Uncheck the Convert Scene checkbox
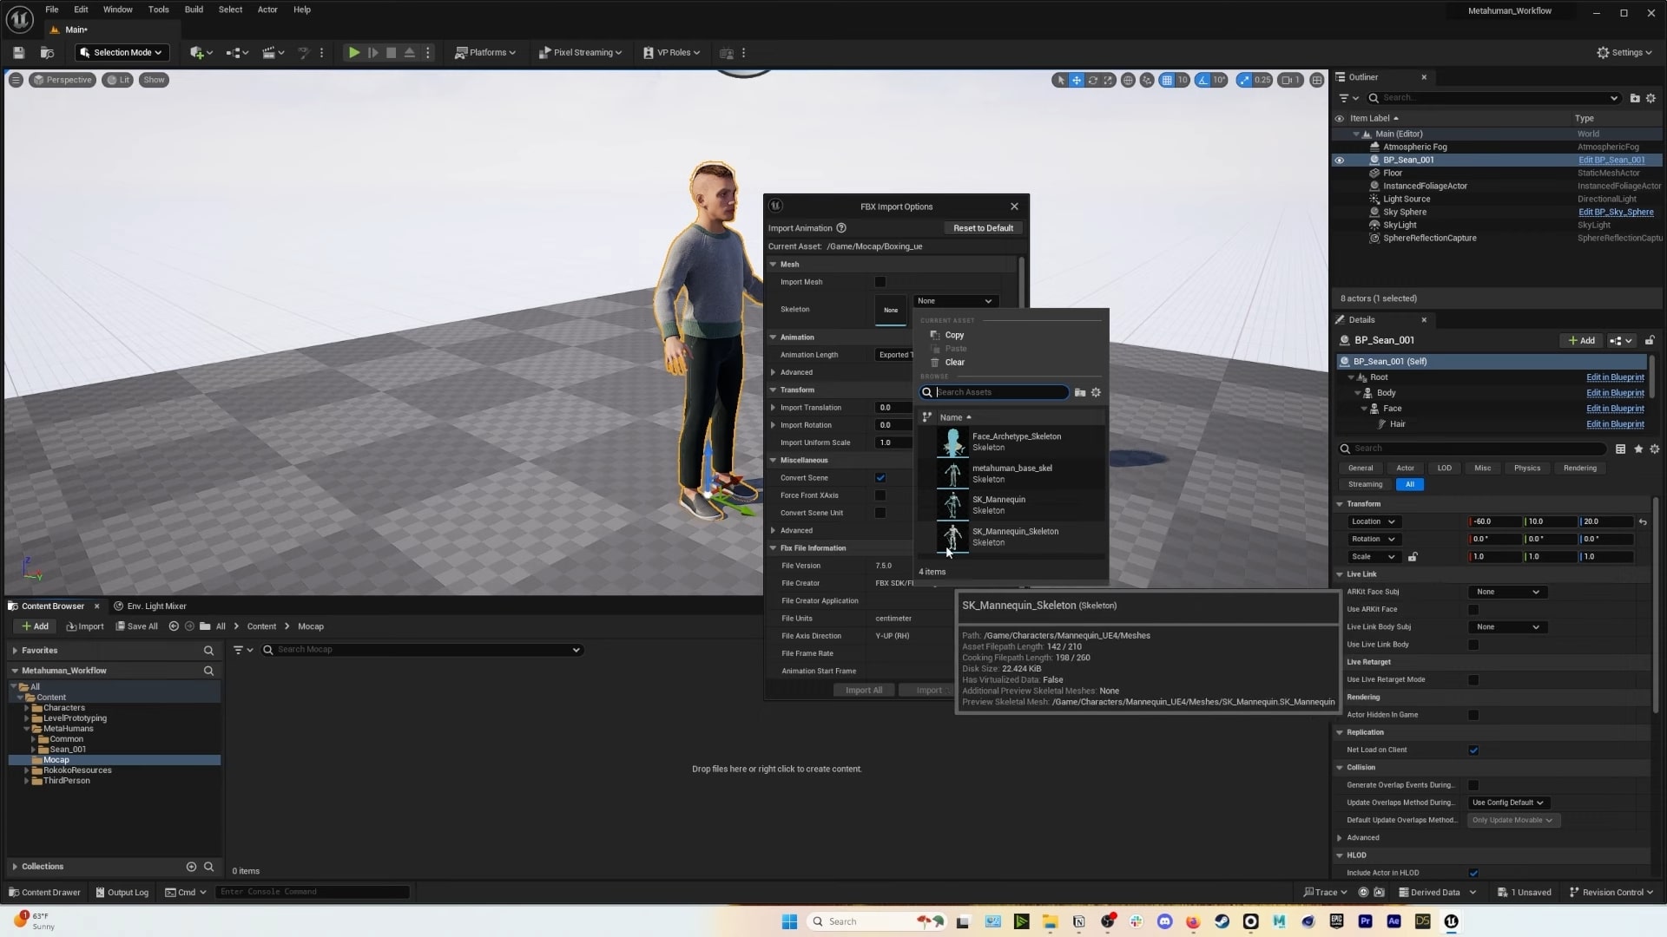The height and width of the screenshot is (937, 1667). [880, 477]
